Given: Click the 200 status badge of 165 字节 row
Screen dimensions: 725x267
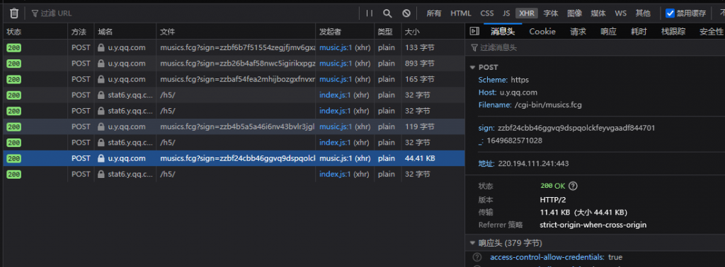Looking at the screenshot, I should coord(14,79).
